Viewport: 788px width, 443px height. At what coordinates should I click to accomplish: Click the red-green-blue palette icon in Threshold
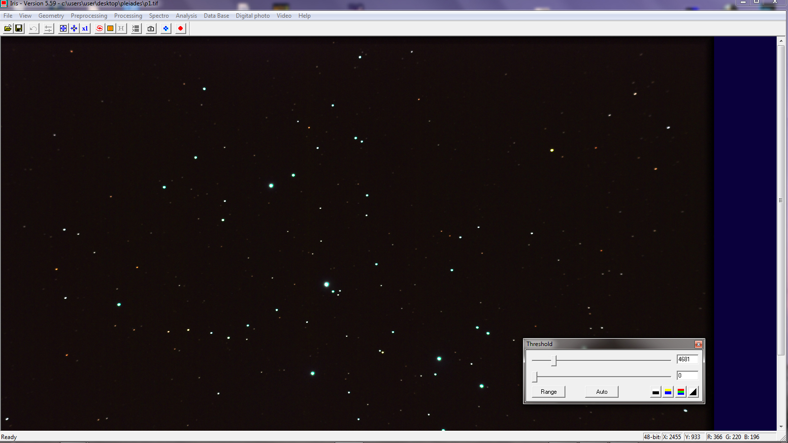(x=681, y=392)
